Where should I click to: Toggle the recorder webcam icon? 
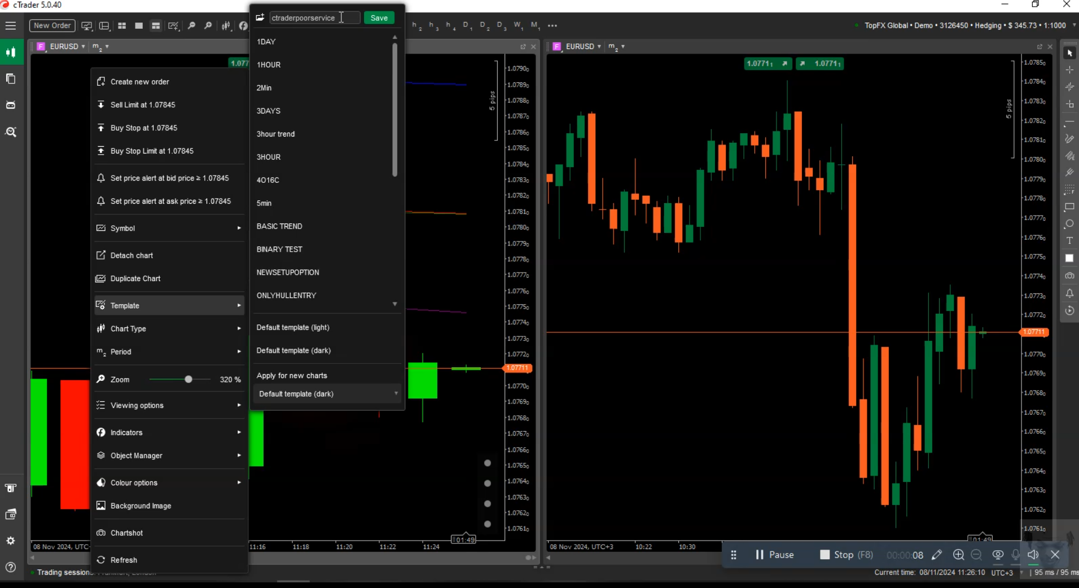[998, 555]
